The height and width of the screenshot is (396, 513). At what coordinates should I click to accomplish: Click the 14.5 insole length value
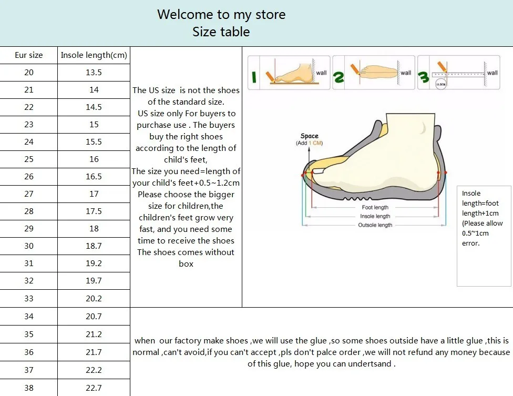coord(94,107)
